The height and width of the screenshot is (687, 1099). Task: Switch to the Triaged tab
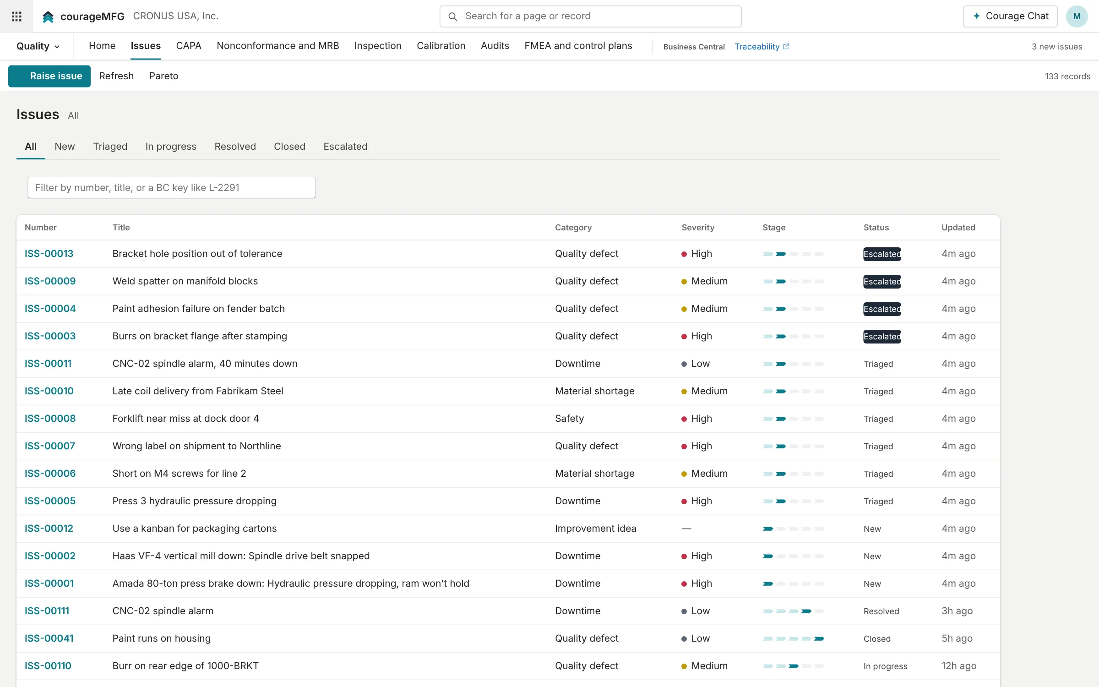click(x=110, y=147)
